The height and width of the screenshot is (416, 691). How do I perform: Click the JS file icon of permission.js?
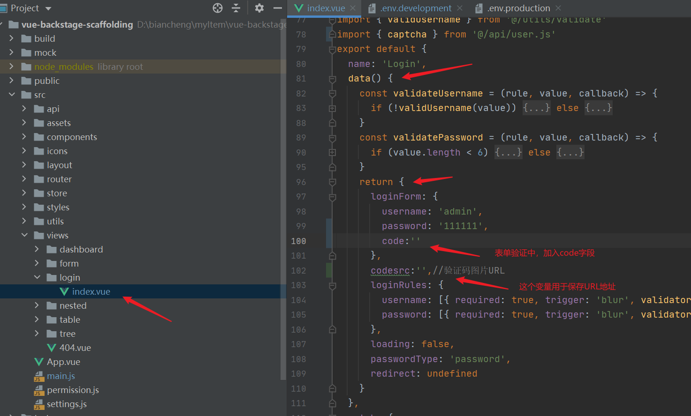tap(39, 390)
